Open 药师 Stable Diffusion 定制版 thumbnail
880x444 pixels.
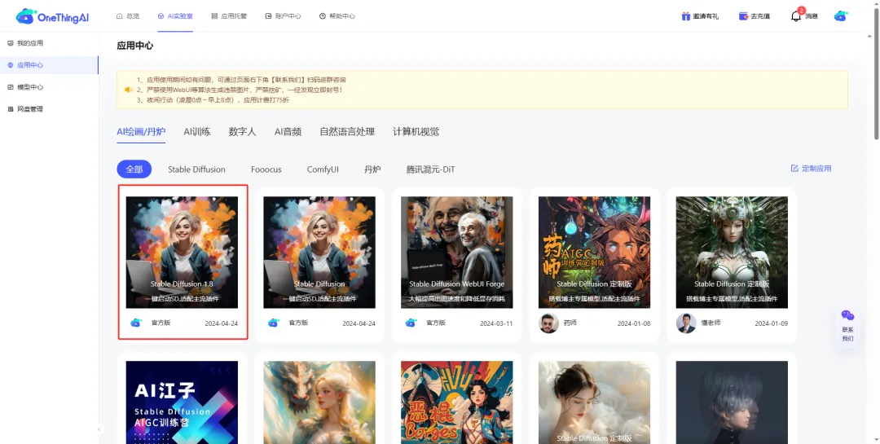[x=594, y=252]
